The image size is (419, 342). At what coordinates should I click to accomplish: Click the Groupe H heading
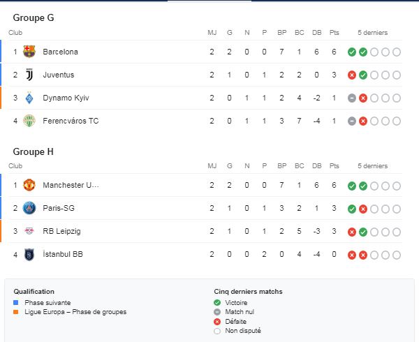(x=33, y=152)
